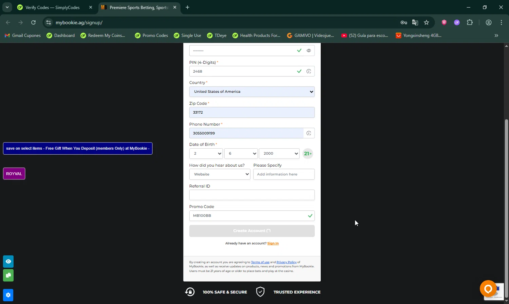Click the address bar URL
This screenshot has height=304, width=509.
[79, 23]
